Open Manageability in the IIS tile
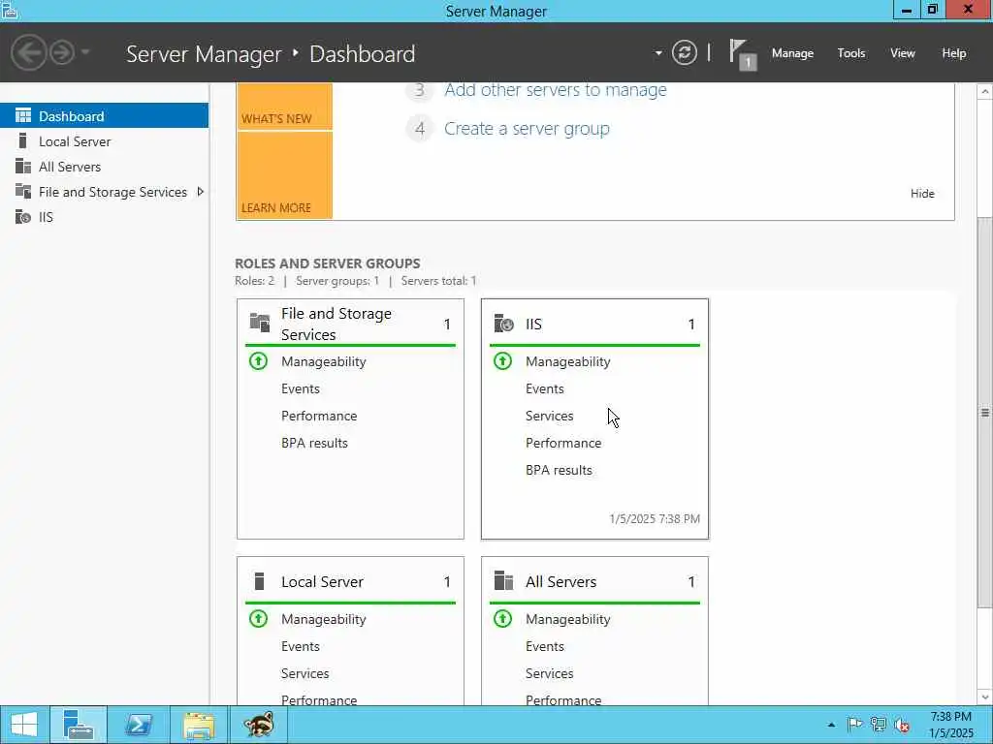The height and width of the screenshot is (744, 993). (x=568, y=362)
